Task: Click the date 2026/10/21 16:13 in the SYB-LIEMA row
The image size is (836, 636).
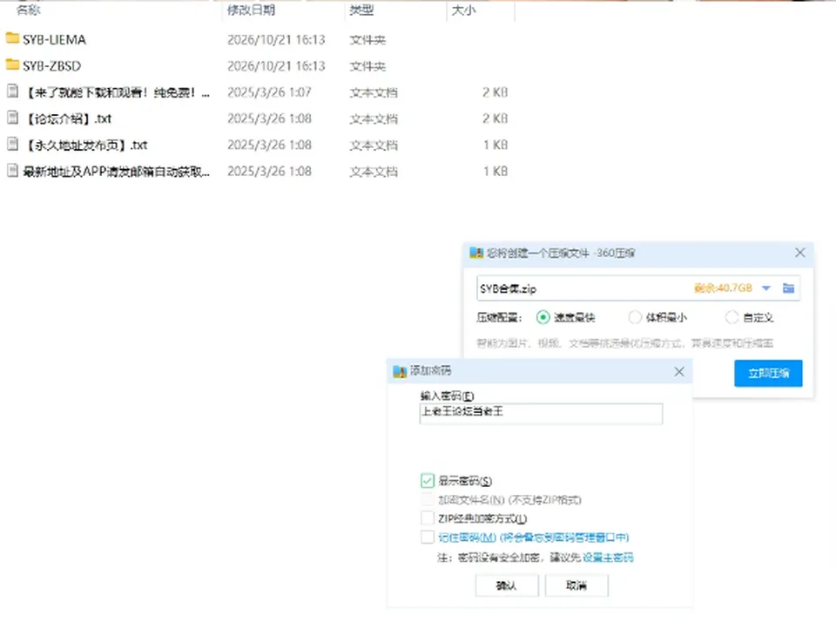Action: (276, 39)
